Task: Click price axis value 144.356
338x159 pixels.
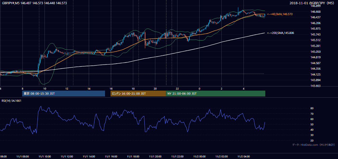Action: (315, 69)
